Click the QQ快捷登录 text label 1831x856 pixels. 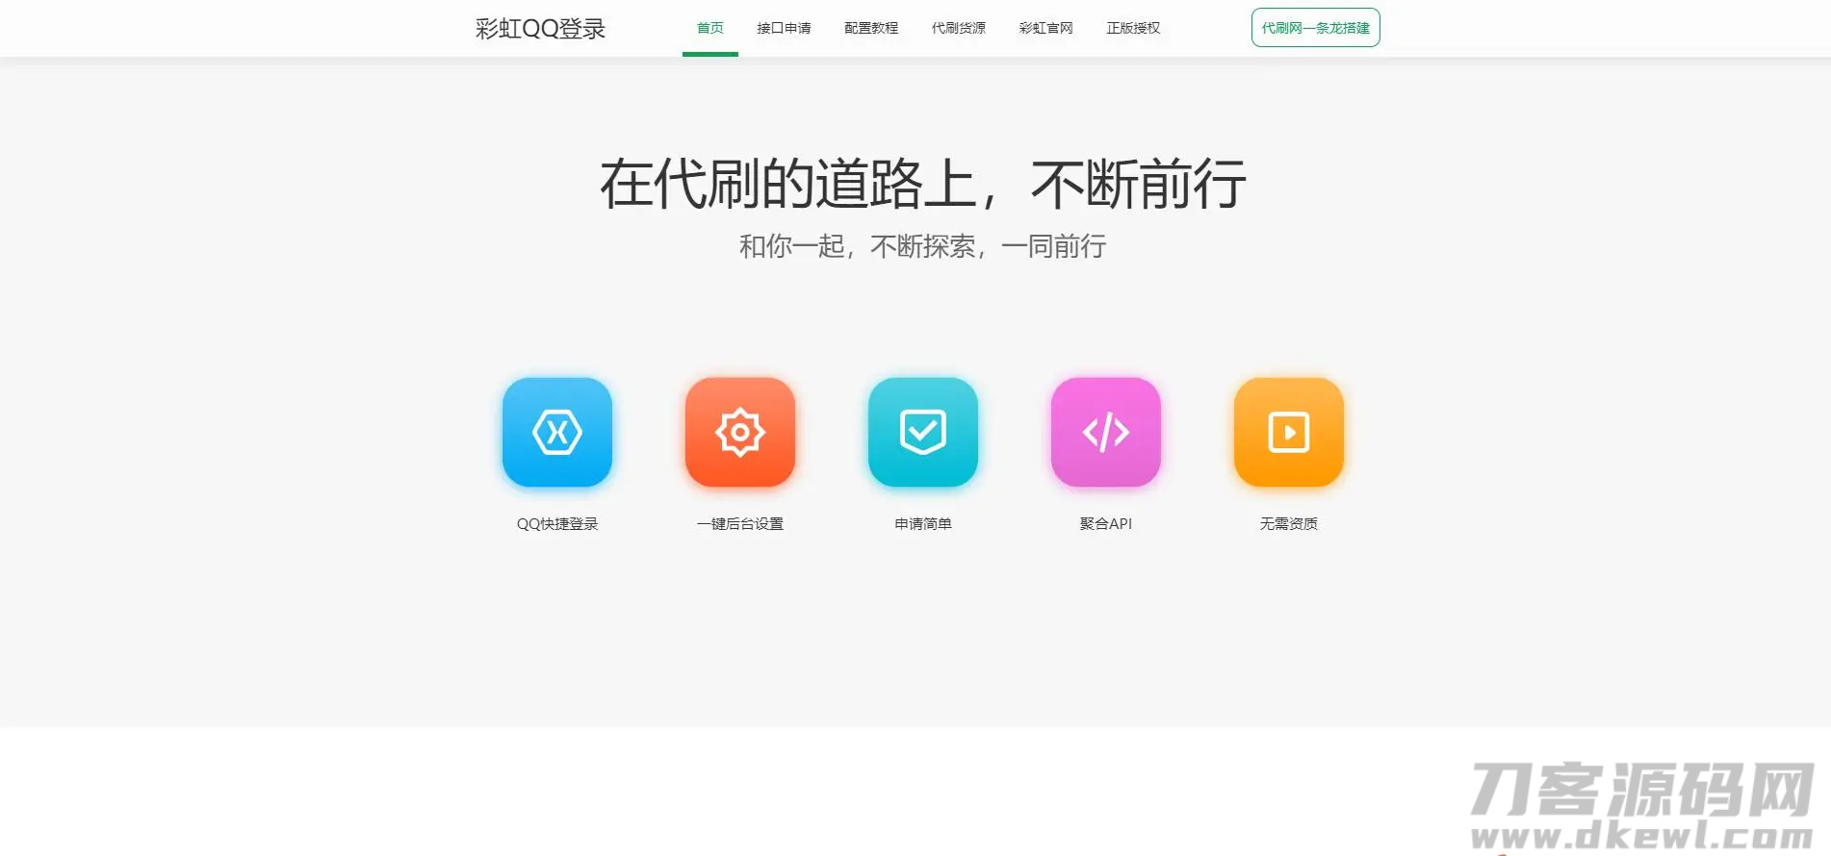[557, 524]
